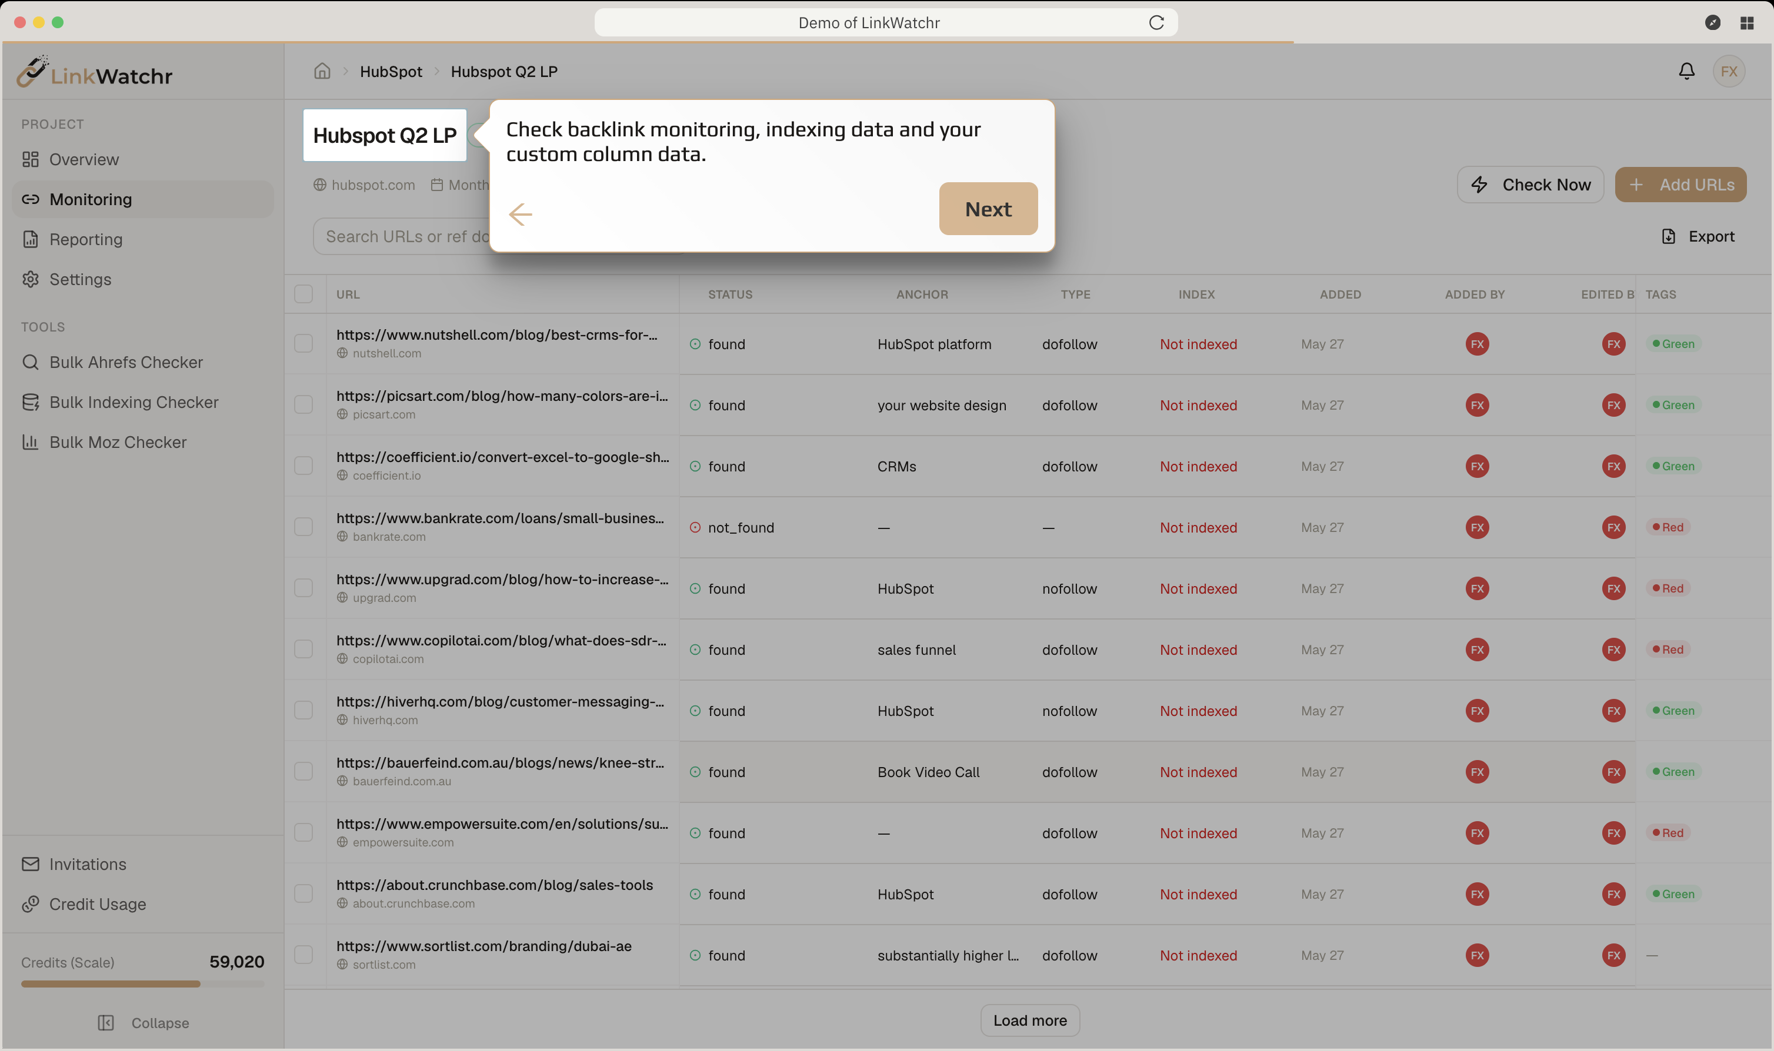Screen dimensions: 1774x1051
Task: Click the compass icon in title bar
Action: [1712, 23]
